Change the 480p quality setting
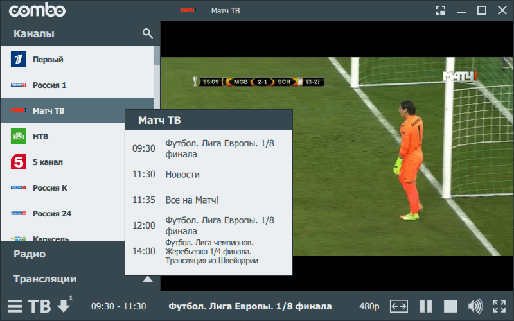 tap(369, 307)
